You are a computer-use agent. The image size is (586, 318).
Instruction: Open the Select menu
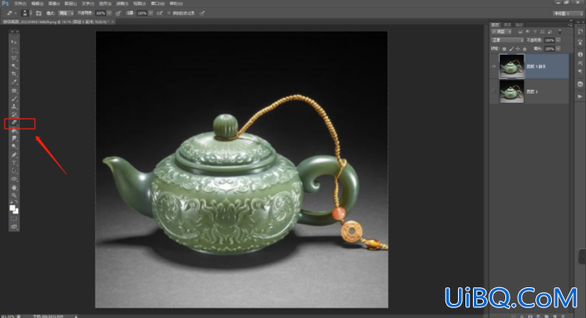105,3
